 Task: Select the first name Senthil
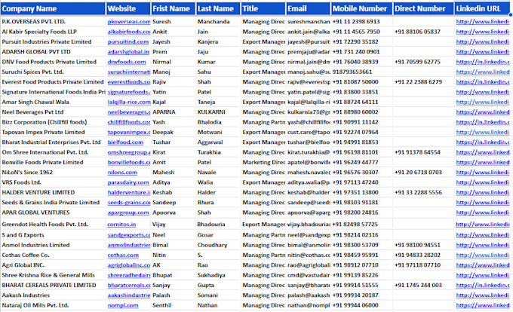162,305
